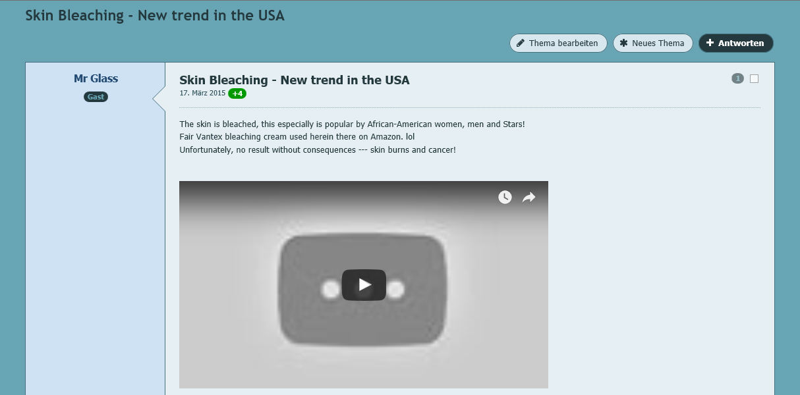Click the plus icon on Antworten
The width and height of the screenshot is (800, 395).
pyautogui.click(x=710, y=43)
